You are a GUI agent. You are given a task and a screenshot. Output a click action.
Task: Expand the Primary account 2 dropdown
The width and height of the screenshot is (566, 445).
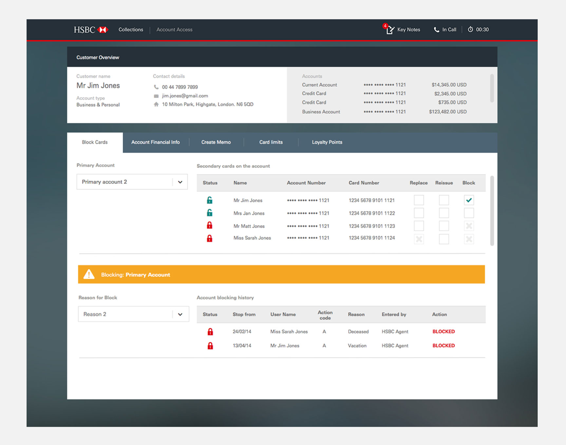(x=180, y=182)
